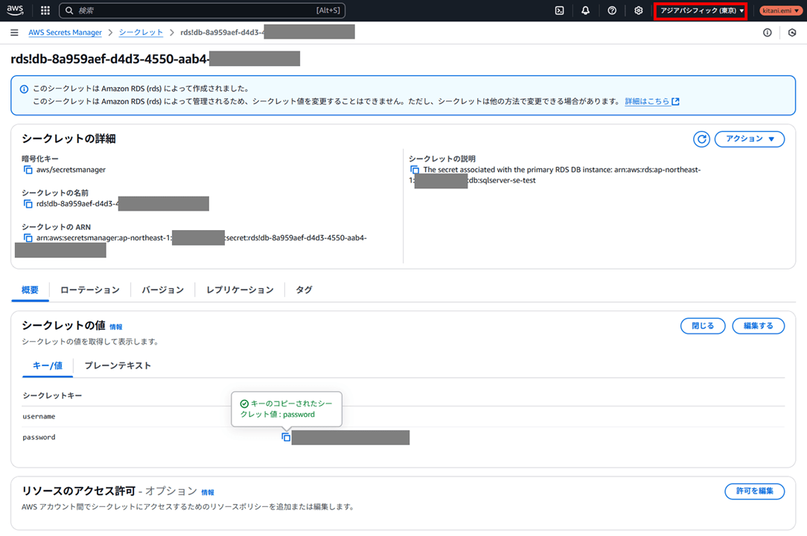
Task: Open CloudShell terminal icon
Action: [559, 10]
